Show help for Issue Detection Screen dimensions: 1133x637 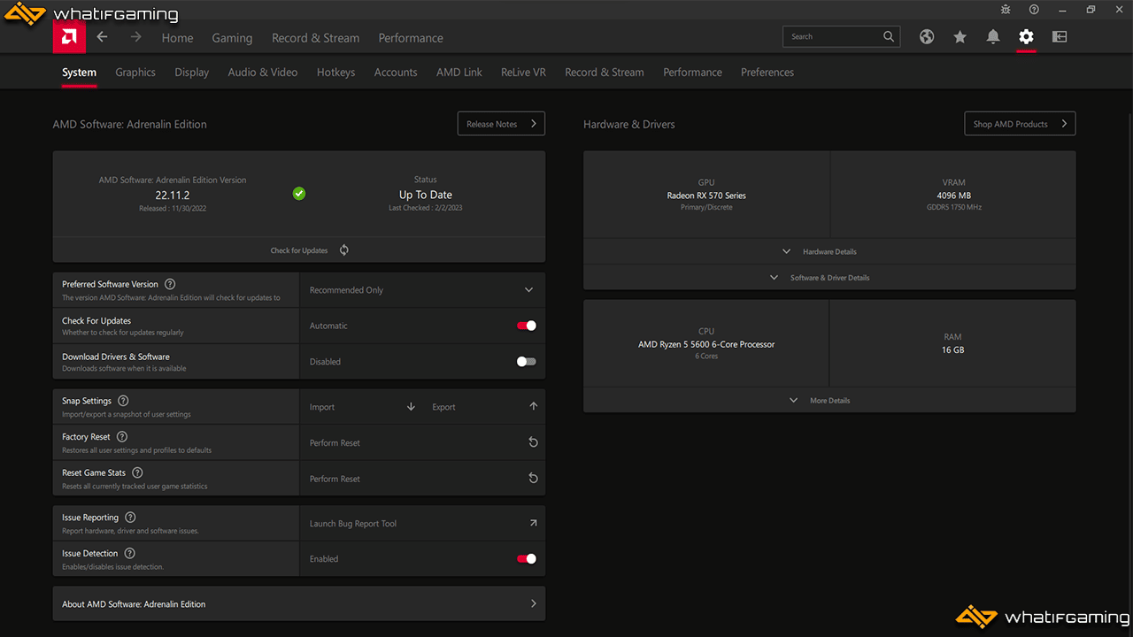pyautogui.click(x=130, y=553)
